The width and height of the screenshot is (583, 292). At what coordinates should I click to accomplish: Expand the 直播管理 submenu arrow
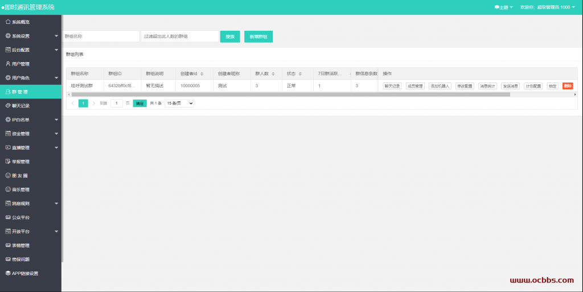point(56,147)
